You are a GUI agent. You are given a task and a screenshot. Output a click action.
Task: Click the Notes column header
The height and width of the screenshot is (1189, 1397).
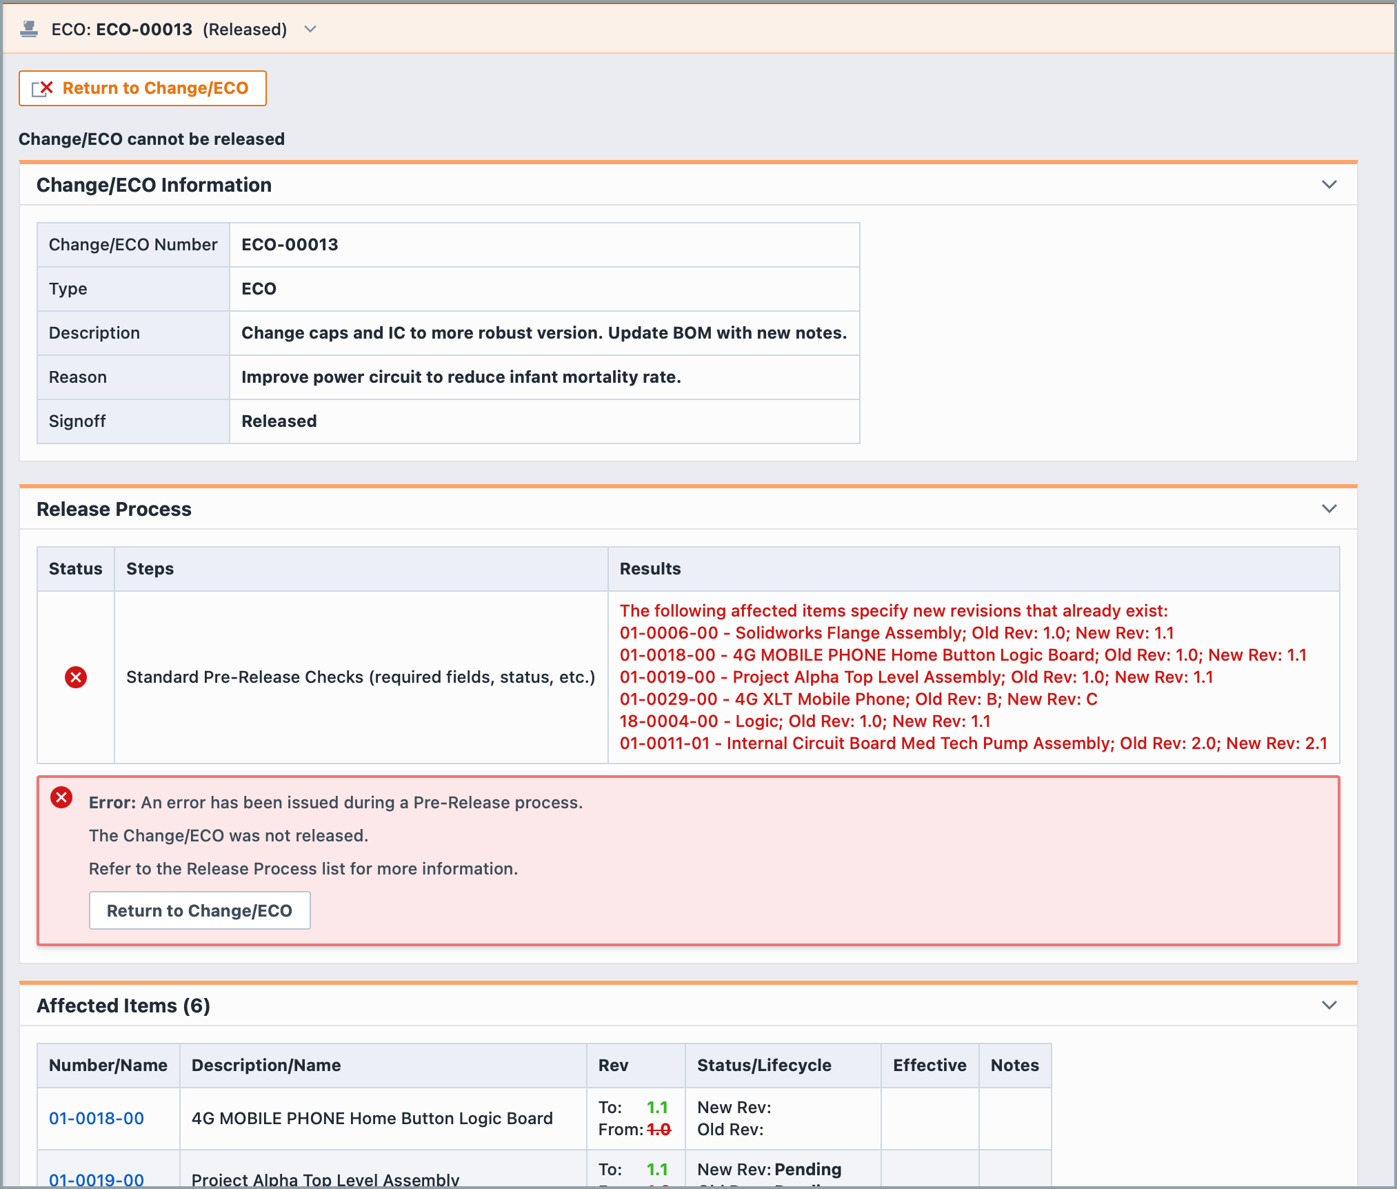1014,1065
